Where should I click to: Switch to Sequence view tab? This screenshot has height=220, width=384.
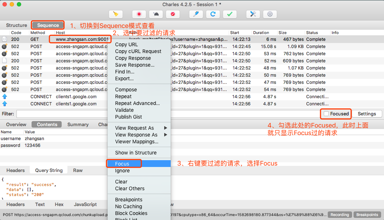[x=48, y=25]
